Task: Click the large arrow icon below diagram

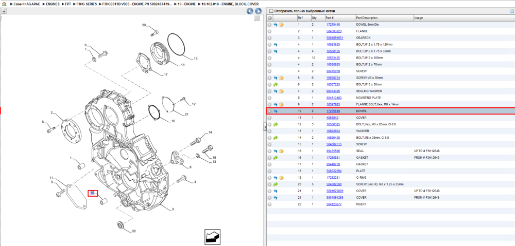Action: (x=212, y=237)
